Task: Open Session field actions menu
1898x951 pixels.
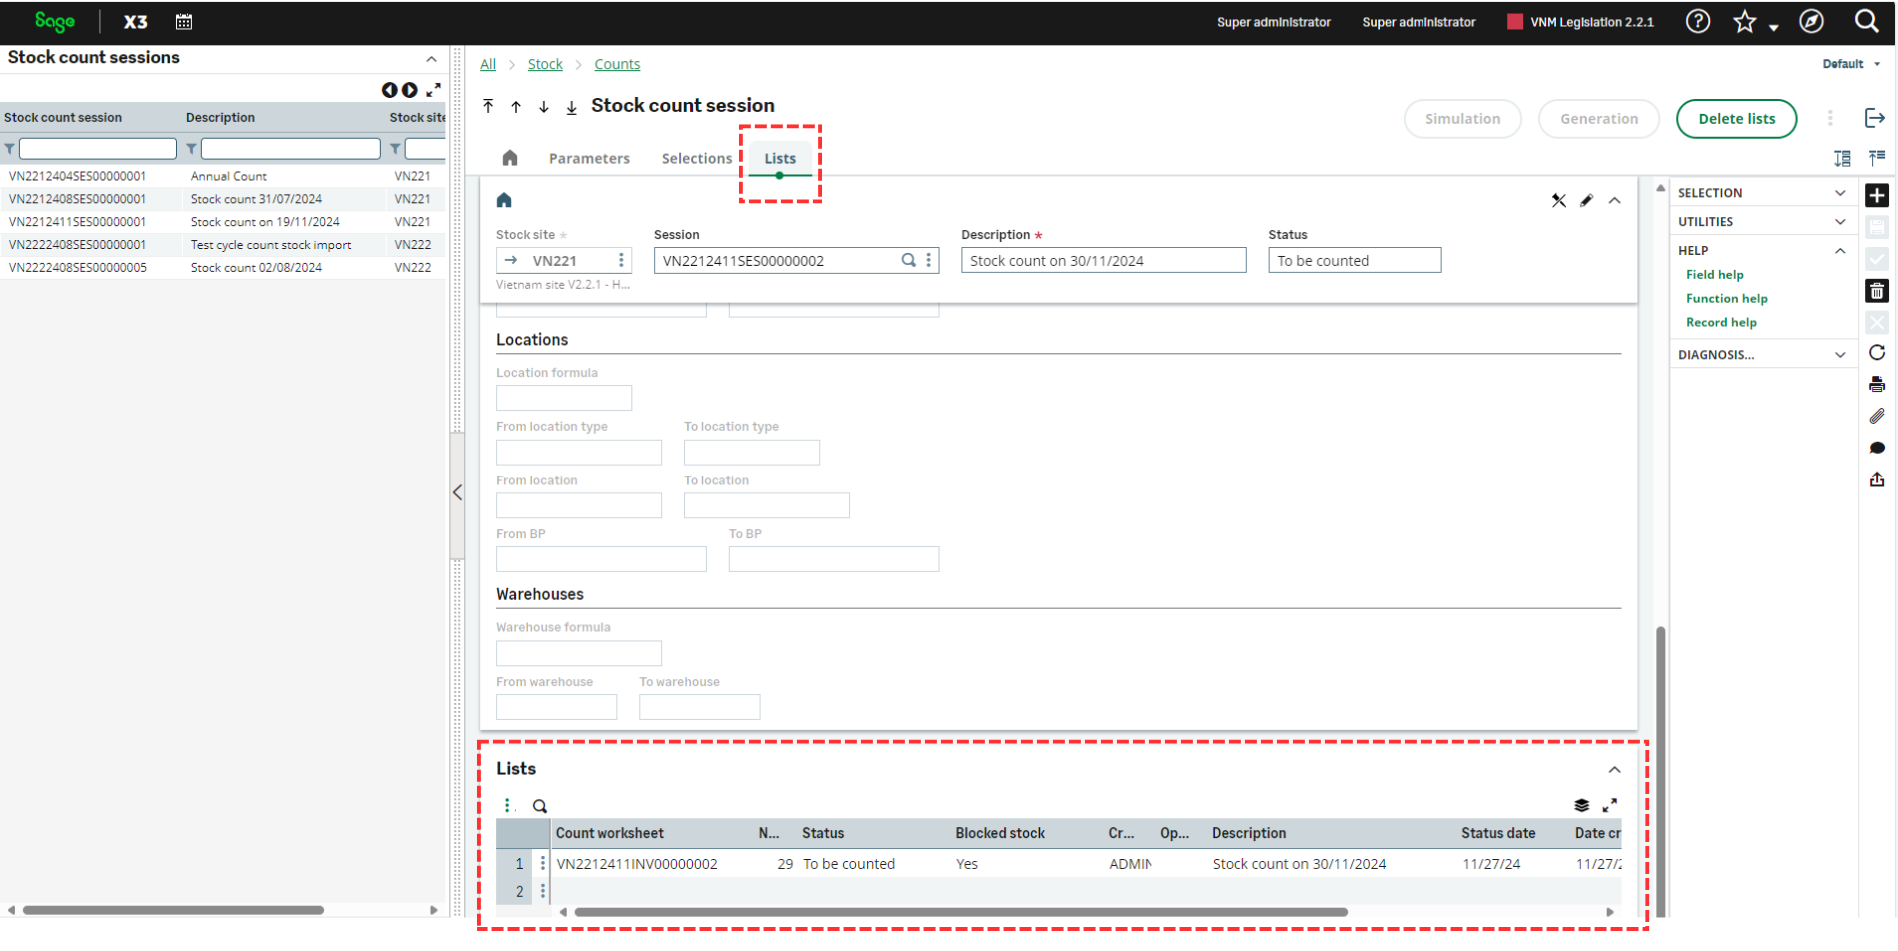Action: point(929,260)
